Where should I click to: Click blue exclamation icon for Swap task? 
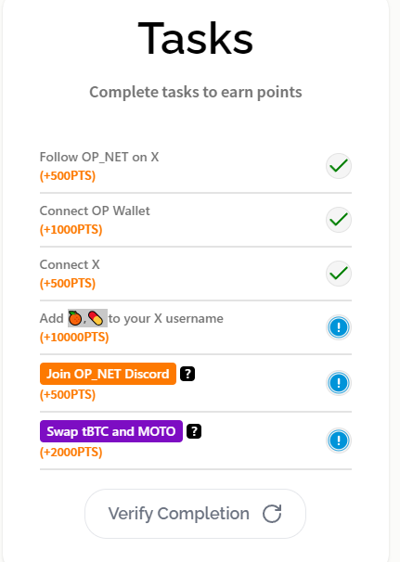339,441
